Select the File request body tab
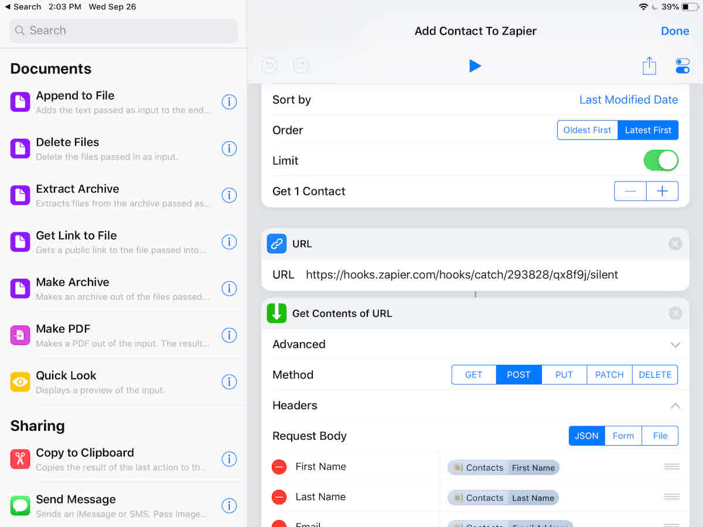This screenshot has height=527, width=703. (660, 436)
